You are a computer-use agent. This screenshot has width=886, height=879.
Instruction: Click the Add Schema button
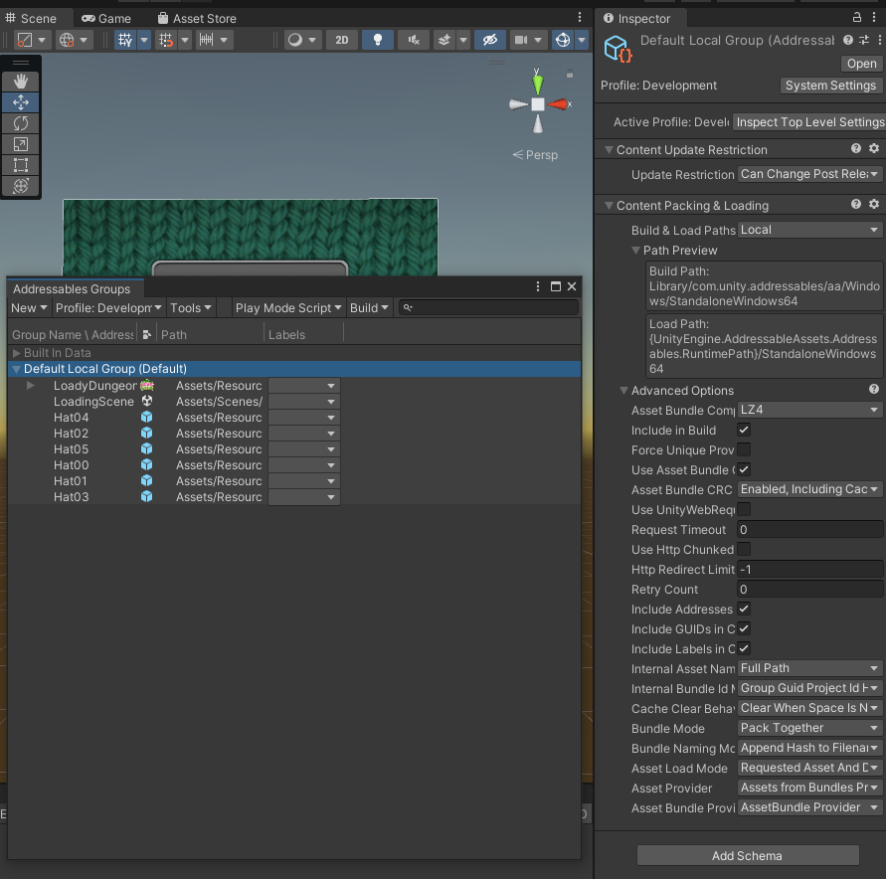(x=748, y=855)
